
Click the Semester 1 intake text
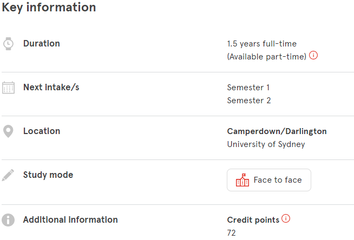point(248,88)
